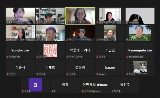Click muted mic icon on 이민재의 iPhone tile
Viewport: 160px width, 98px height.
[82, 91]
